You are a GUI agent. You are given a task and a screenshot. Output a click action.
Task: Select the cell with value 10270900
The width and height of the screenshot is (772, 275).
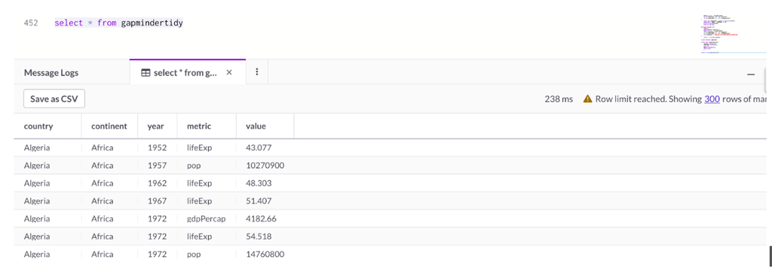tap(265, 165)
